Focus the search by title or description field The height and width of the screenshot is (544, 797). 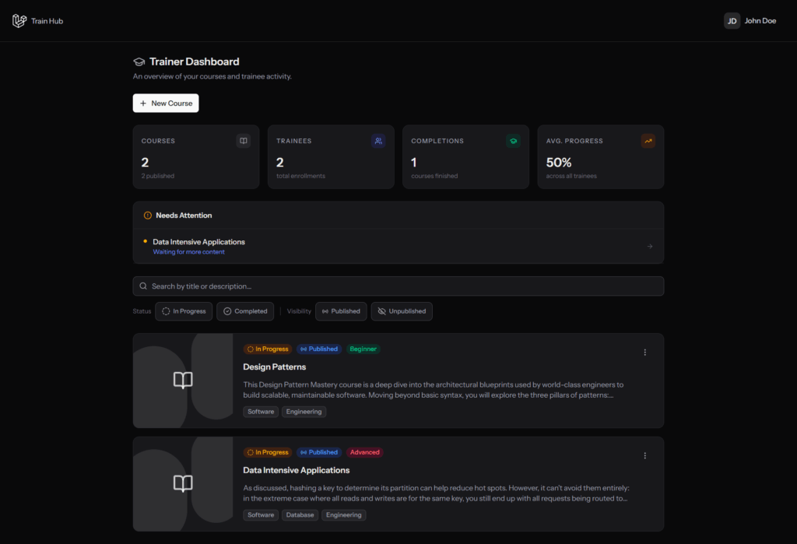pos(398,286)
